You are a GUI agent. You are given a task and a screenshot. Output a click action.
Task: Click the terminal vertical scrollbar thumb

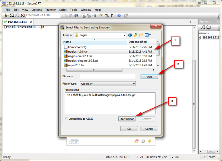194,104
